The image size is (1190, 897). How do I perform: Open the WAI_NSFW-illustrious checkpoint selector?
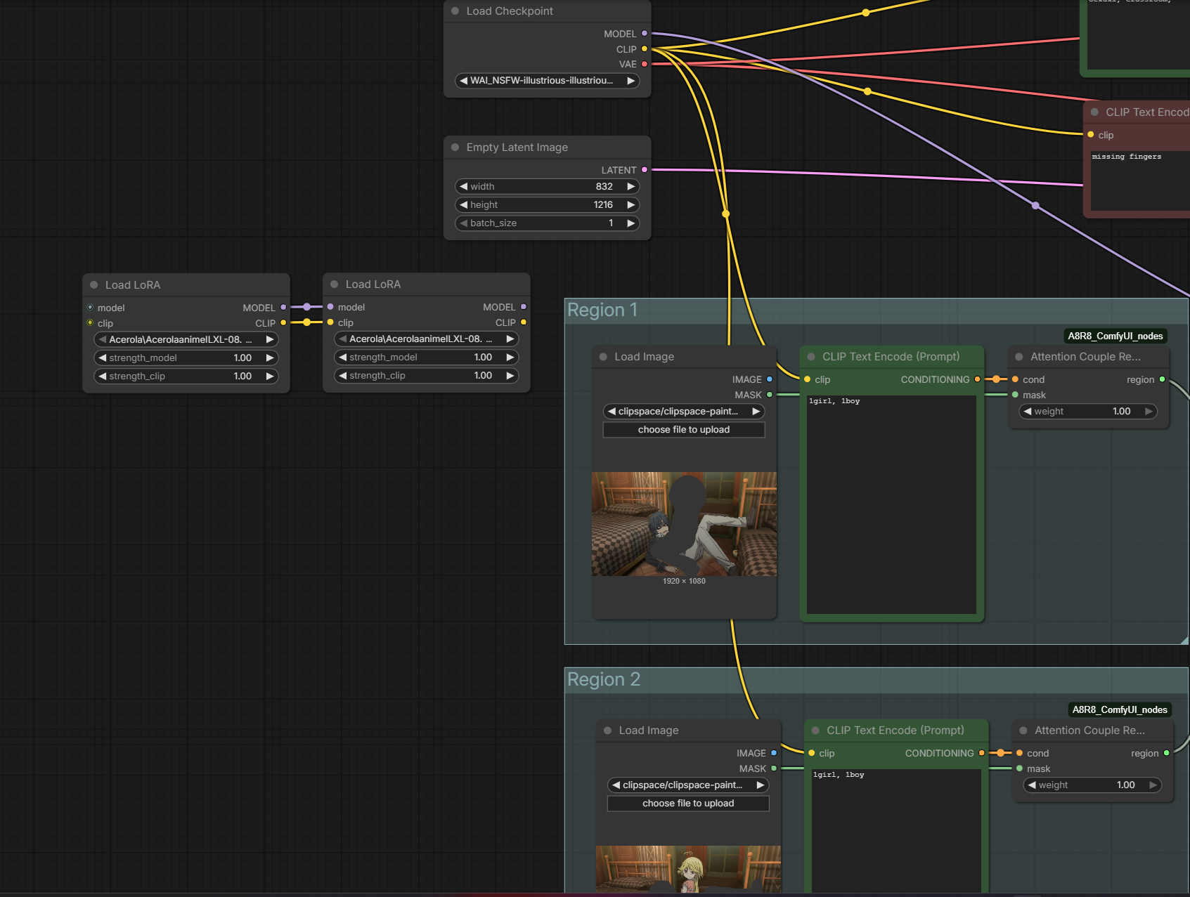547,81
